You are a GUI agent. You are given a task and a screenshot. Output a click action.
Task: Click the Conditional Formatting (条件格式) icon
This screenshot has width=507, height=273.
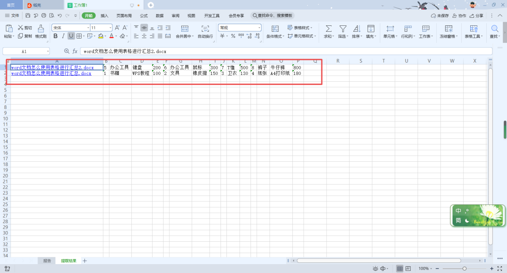point(275,29)
